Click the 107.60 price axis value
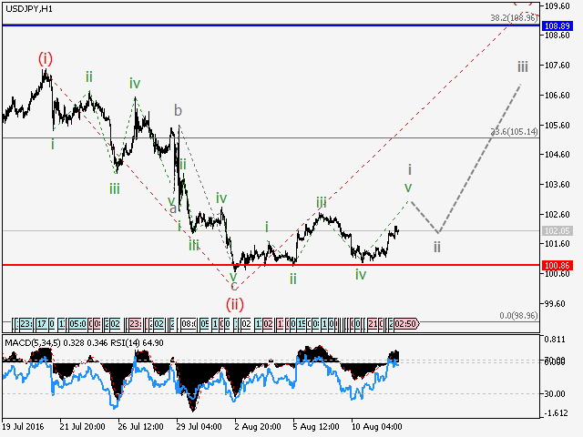The height and width of the screenshot is (437, 583). (557, 66)
